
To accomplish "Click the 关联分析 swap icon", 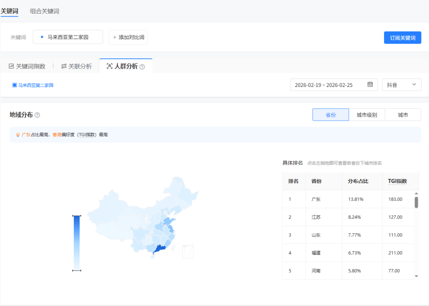I will click(x=64, y=66).
